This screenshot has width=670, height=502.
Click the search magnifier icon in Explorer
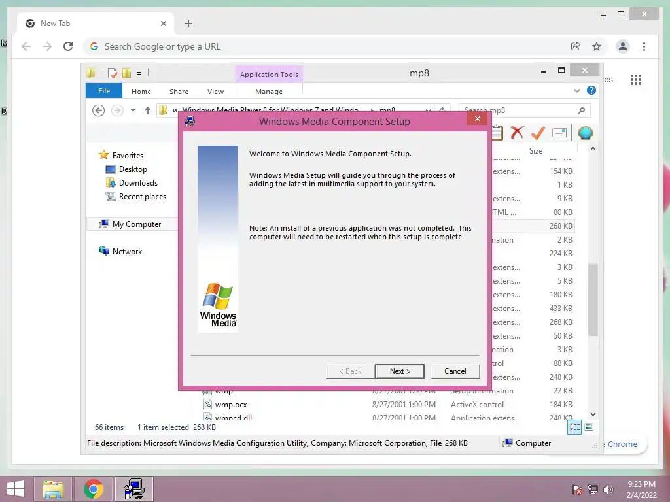click(581, 110)
